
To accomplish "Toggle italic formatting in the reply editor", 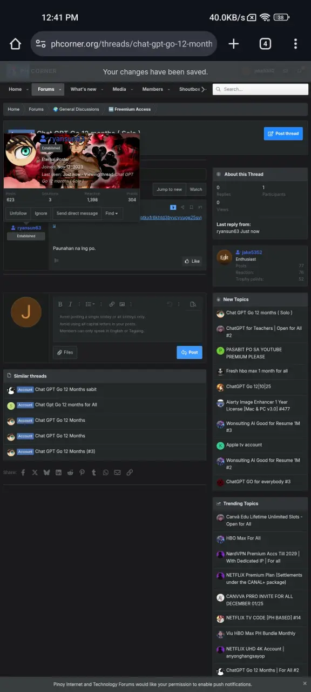I will tap(71, 304).
